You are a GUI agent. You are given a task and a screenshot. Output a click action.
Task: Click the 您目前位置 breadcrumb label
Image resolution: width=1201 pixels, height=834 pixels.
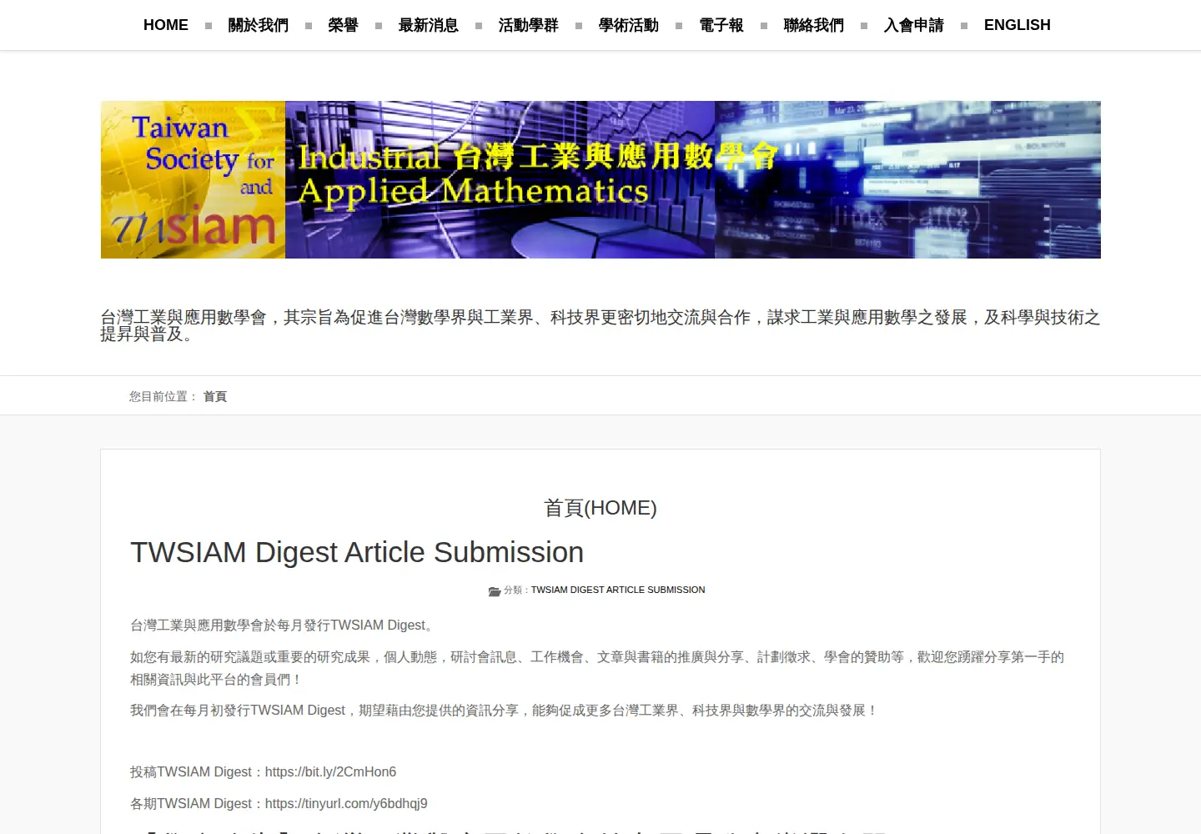click(163, 396)
